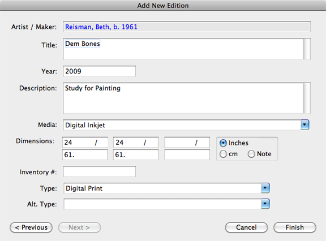This screenshot has height=241, width=326.
Task: Go back with the Previous button
Action: [x=31, y=227]
